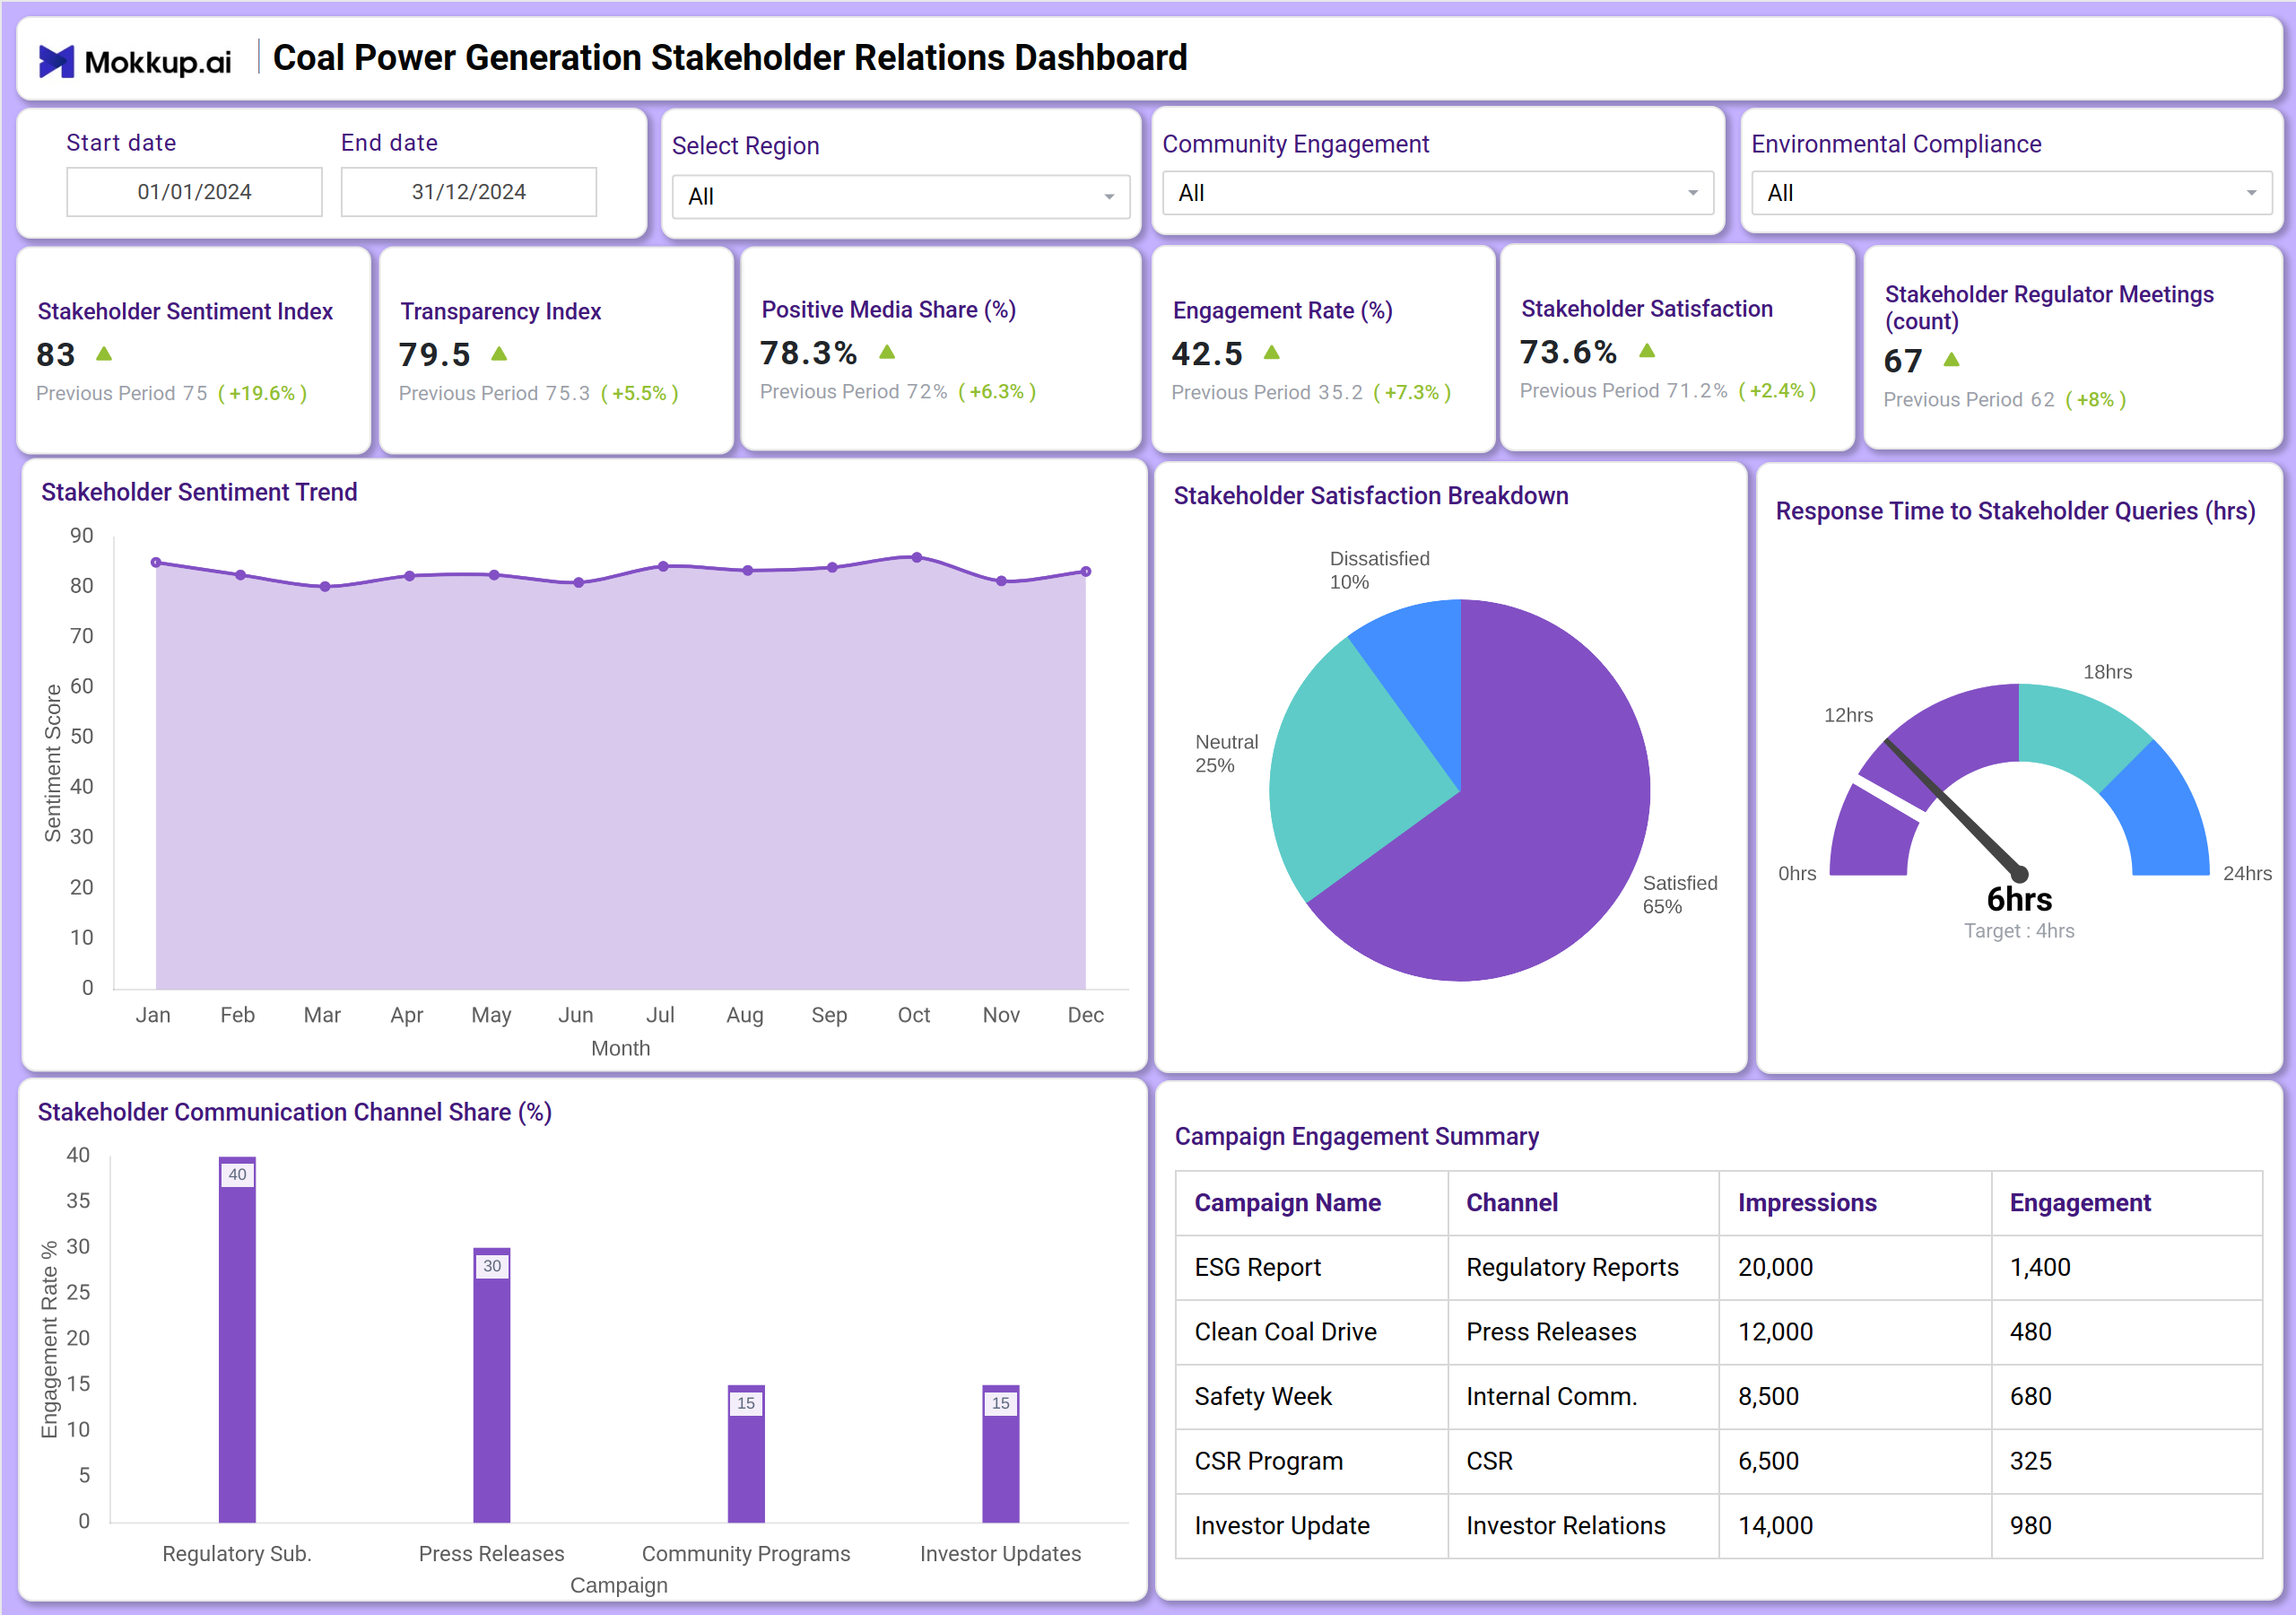Click the Safety Week table cell
The image size is (2296, 1615).
coord(1312,1397)
